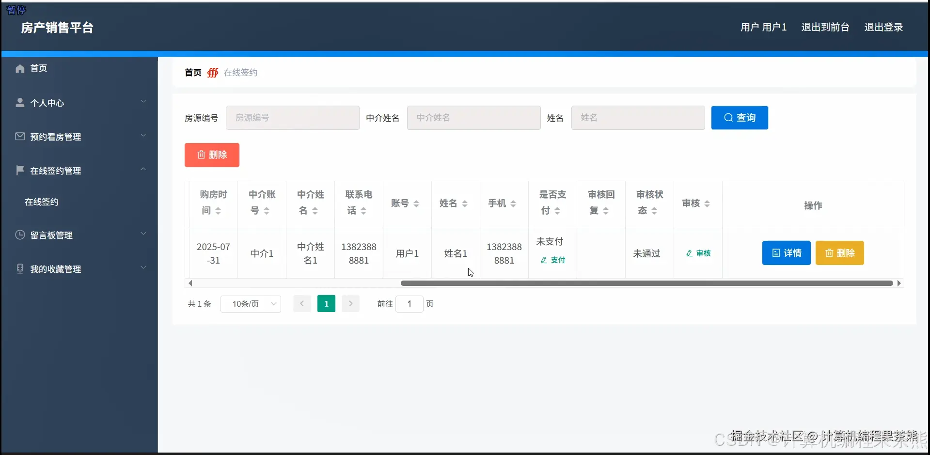Screen dimensions: 930x455
Task: Click the blue 详情 button in the table row
Action: (x=786, y=253)
